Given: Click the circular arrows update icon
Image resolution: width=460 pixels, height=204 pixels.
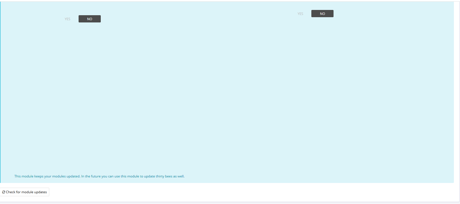Looking at the screenshot, I should [4, 192].
